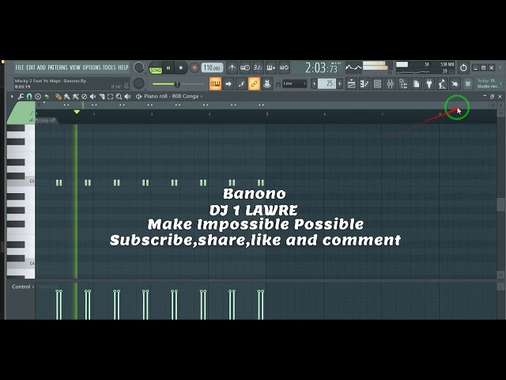The image size is (506, 380).
Task: Toggle loop recording
Action: [x=284, y=68]
